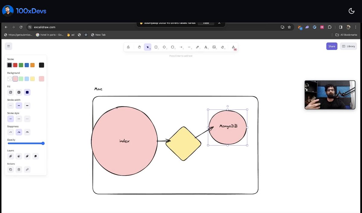Image resolution: width=362 pixels, height=213 pixels.
Task: Bring selected shape to front
Action: click(36, 156)
